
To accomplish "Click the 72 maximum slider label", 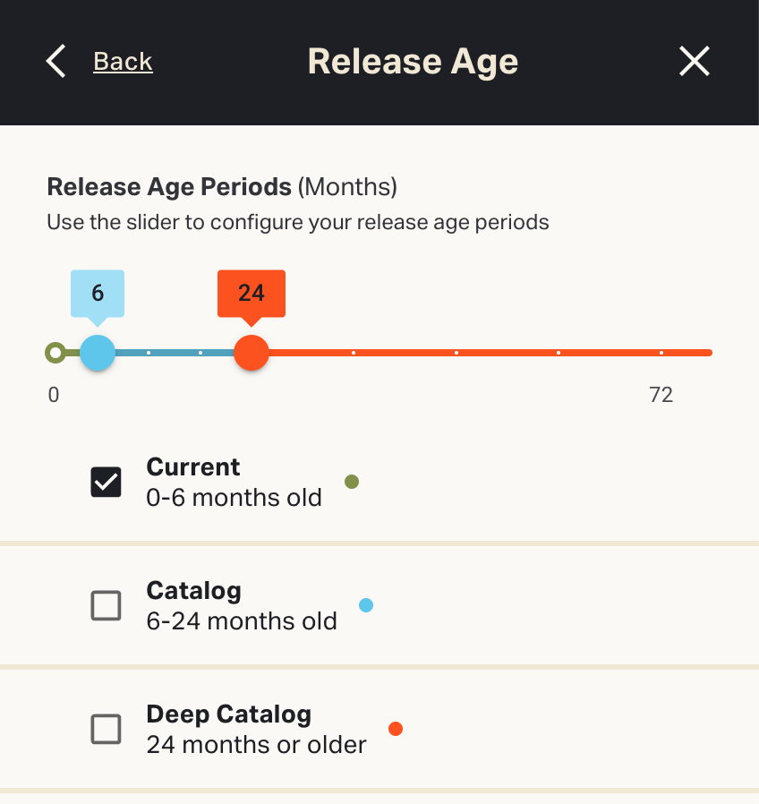I will tap(661, 395).
